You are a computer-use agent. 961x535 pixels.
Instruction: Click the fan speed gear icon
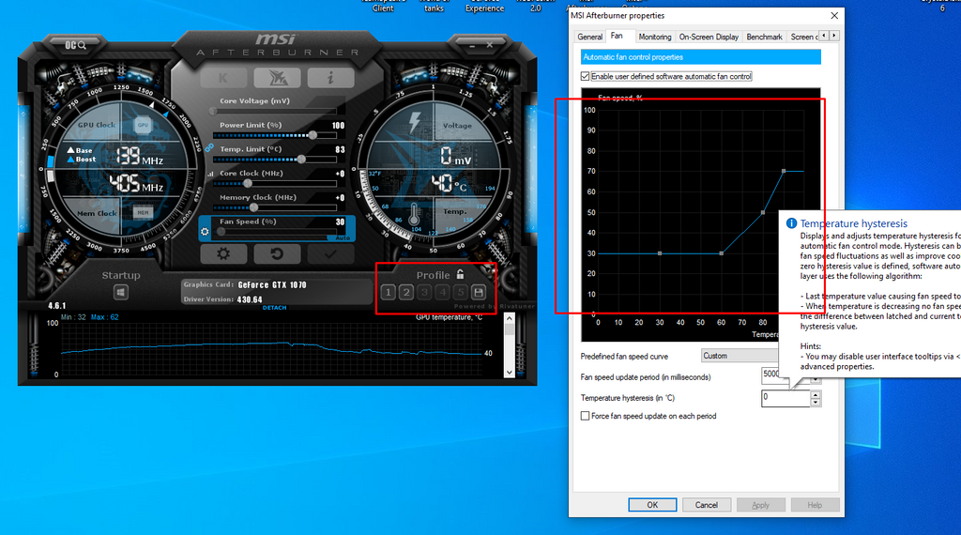[x=205, y=232]
